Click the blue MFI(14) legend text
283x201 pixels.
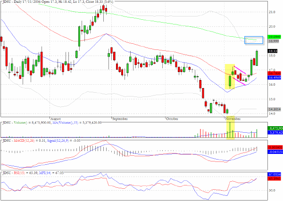tap(45, 173)
